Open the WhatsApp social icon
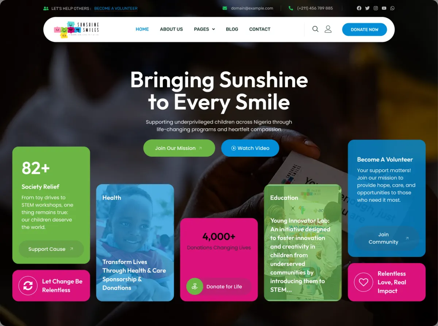438x326 pixels. tap(392, 8)
